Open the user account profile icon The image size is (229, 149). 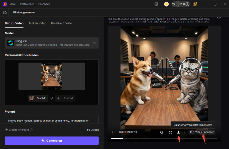point(195,4)
